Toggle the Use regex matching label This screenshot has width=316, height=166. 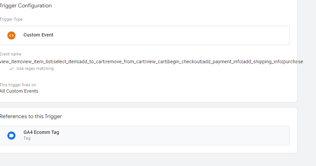(x=35, y=69)
